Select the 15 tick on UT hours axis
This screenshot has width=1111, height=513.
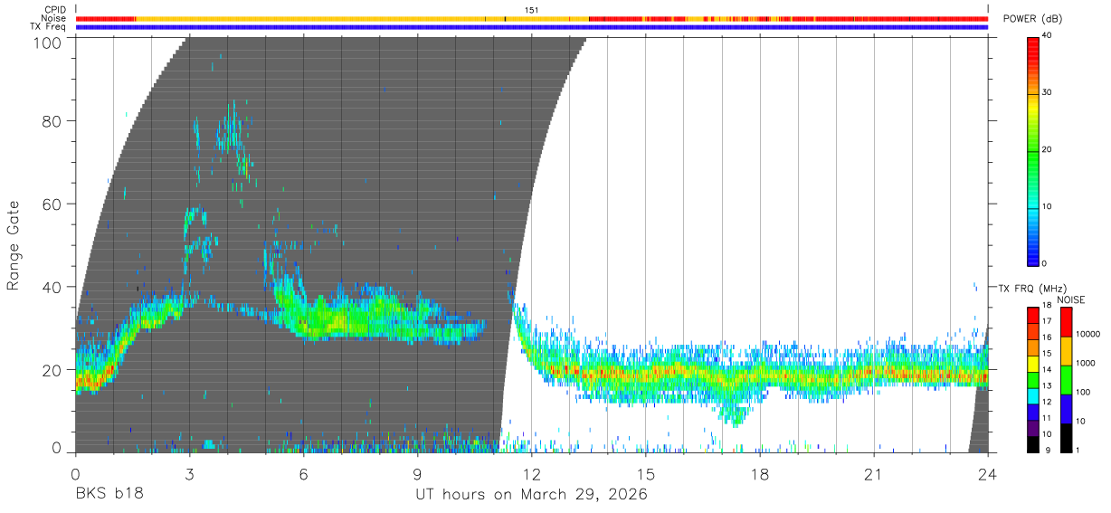646,474
